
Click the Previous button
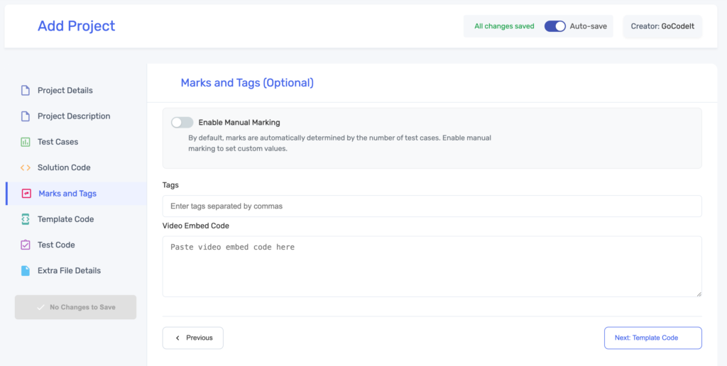(x=193, y=338)
